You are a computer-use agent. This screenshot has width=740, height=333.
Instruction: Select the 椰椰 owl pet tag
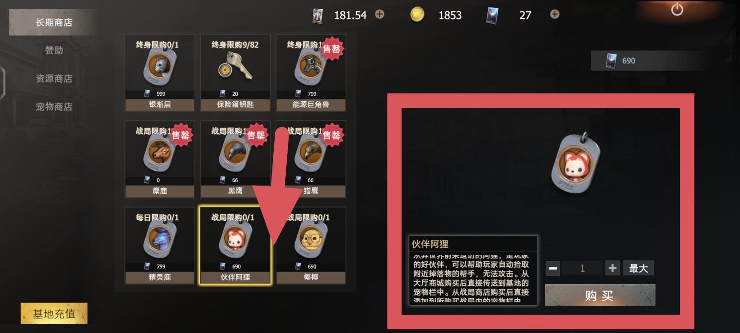pos(311,246)
